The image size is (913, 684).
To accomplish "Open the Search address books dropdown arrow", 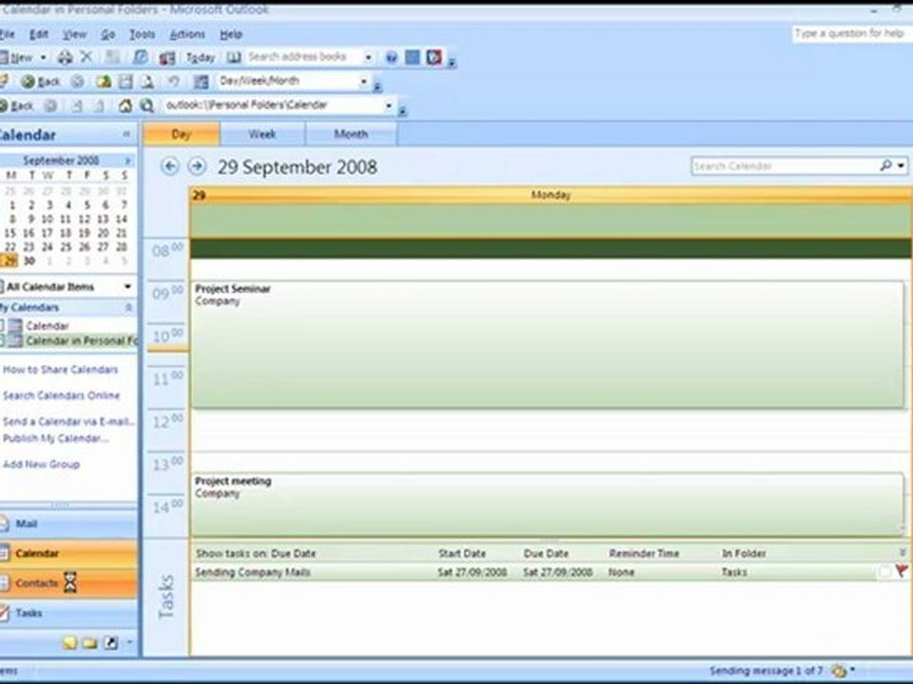I will point(368,57).
